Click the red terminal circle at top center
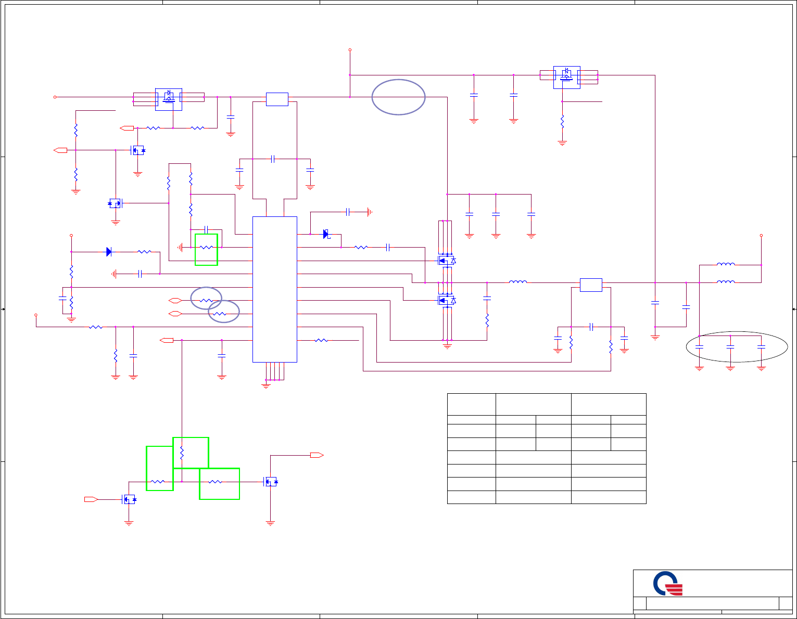The height and width of the screenshot is (619, 797). 350,50
